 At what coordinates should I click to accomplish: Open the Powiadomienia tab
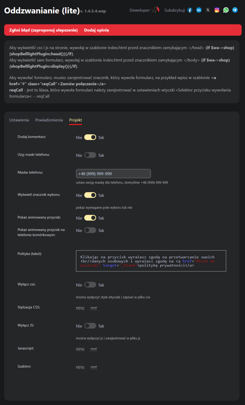(49, 120)
